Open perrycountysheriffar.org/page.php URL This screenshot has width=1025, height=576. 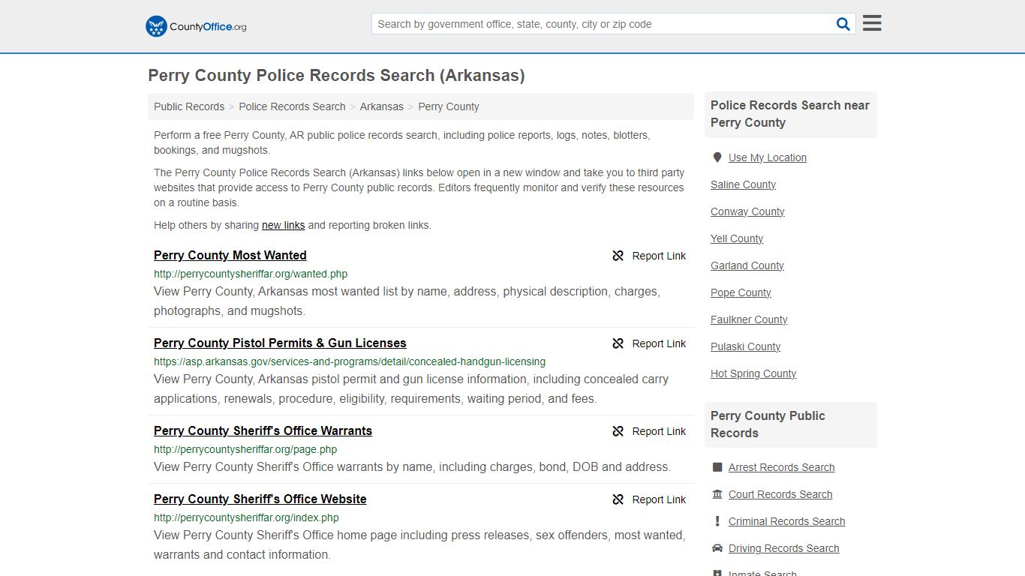pos(245,449)
